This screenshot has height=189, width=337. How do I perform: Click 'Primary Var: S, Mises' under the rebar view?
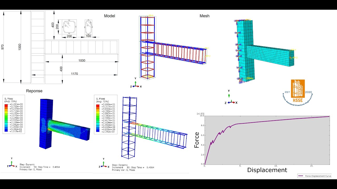pos(123,170)
